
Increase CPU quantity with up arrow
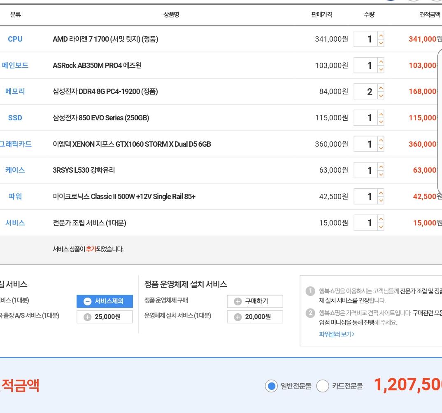pos(381,35)
